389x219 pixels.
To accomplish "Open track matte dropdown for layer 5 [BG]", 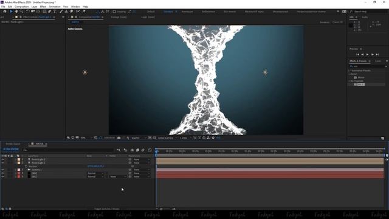I will click(117, 177).
